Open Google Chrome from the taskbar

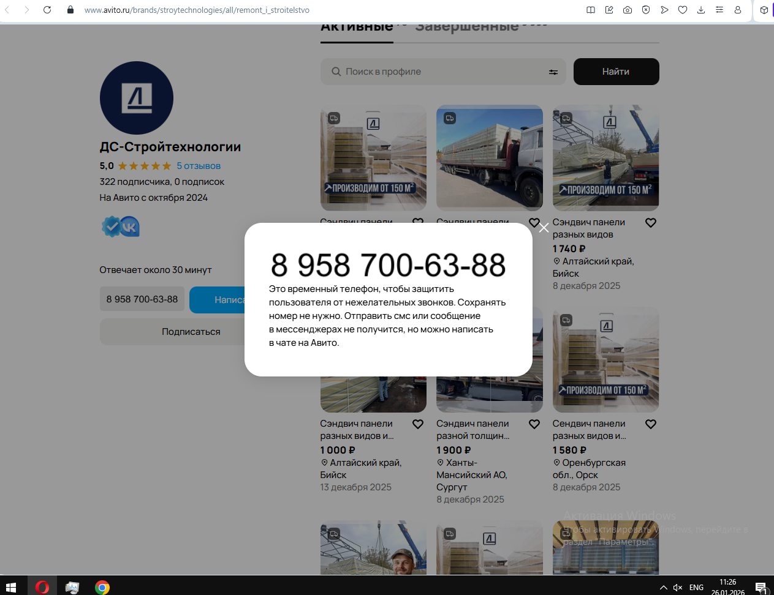coord(102,588)
